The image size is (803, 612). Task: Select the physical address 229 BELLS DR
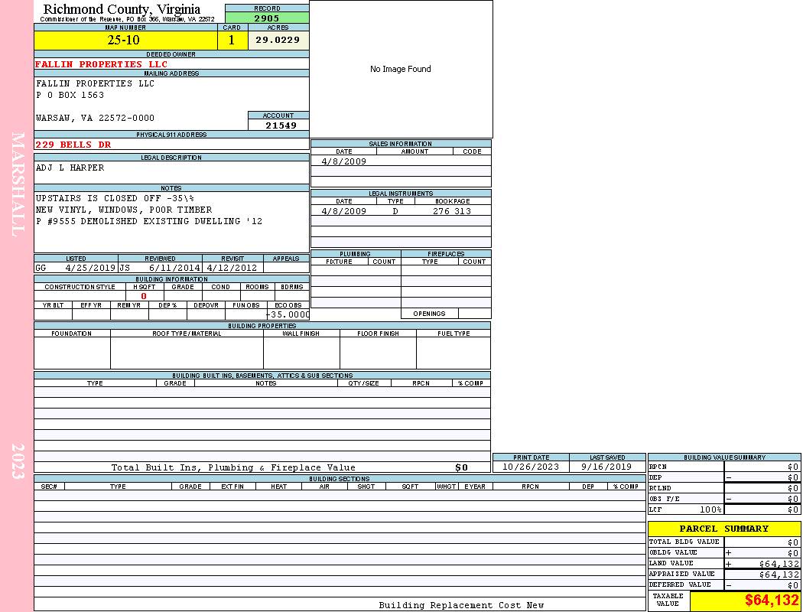[73, 145]
